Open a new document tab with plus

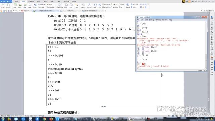click(105, 11)
